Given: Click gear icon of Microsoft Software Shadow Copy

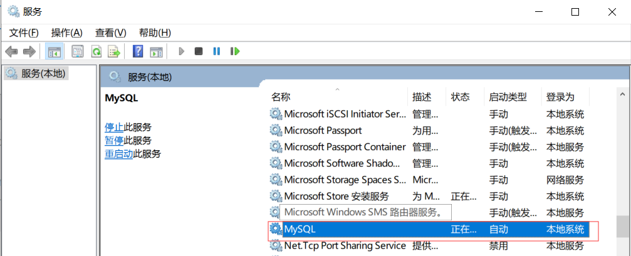Looking at the screenshot, I should coord(275,163).
